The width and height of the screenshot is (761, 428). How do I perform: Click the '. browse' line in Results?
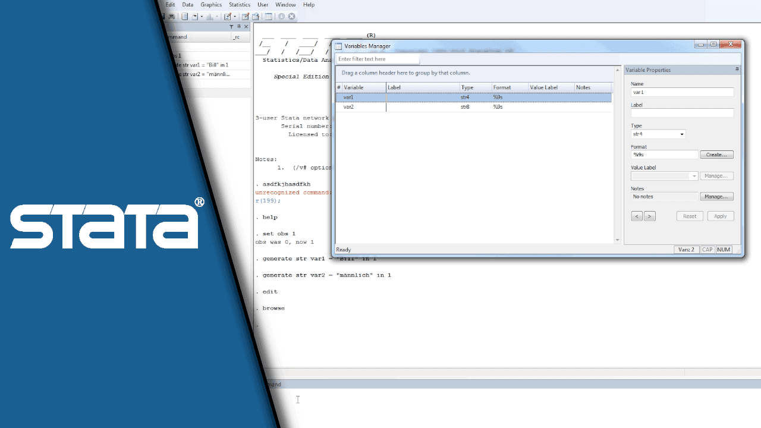270,308
